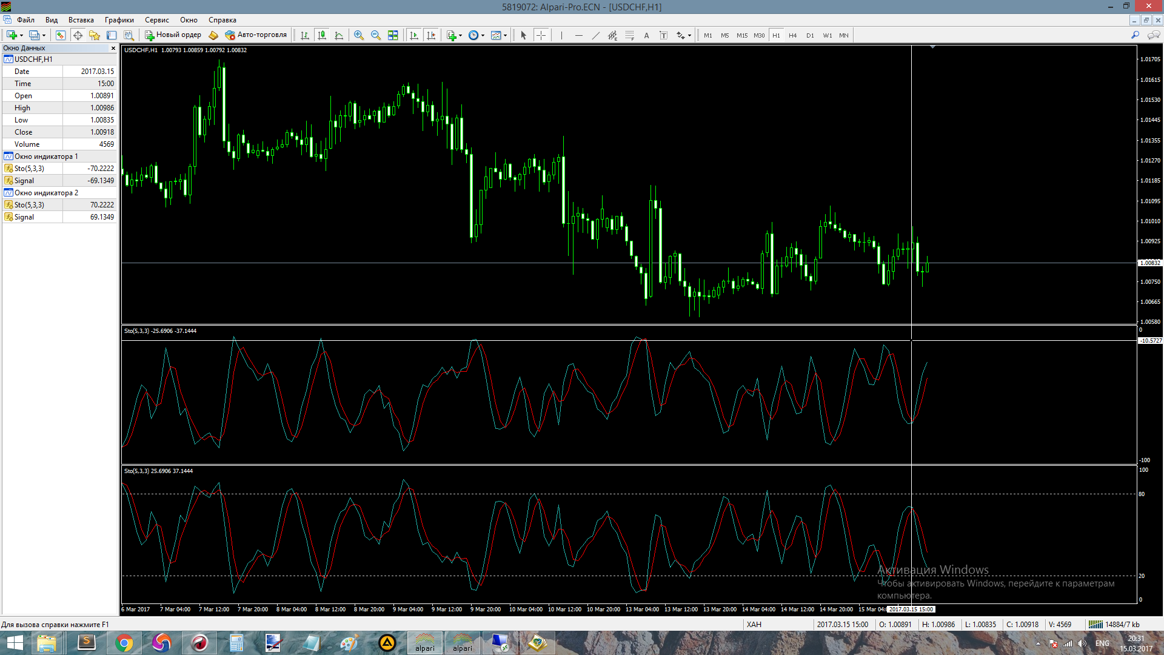
Task: Toggle the Candlesticks chart type
Action: click(x=322, y=35)
